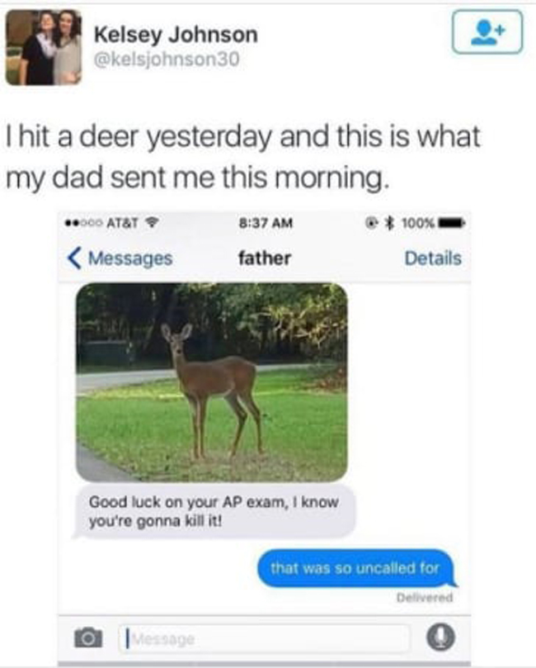Select the blue 'that was so uncalled for' bubble
The height and width of the screenshot is (668, 536).
point(355,568)
